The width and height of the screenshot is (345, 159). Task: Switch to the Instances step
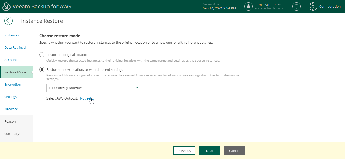(12, 35)
